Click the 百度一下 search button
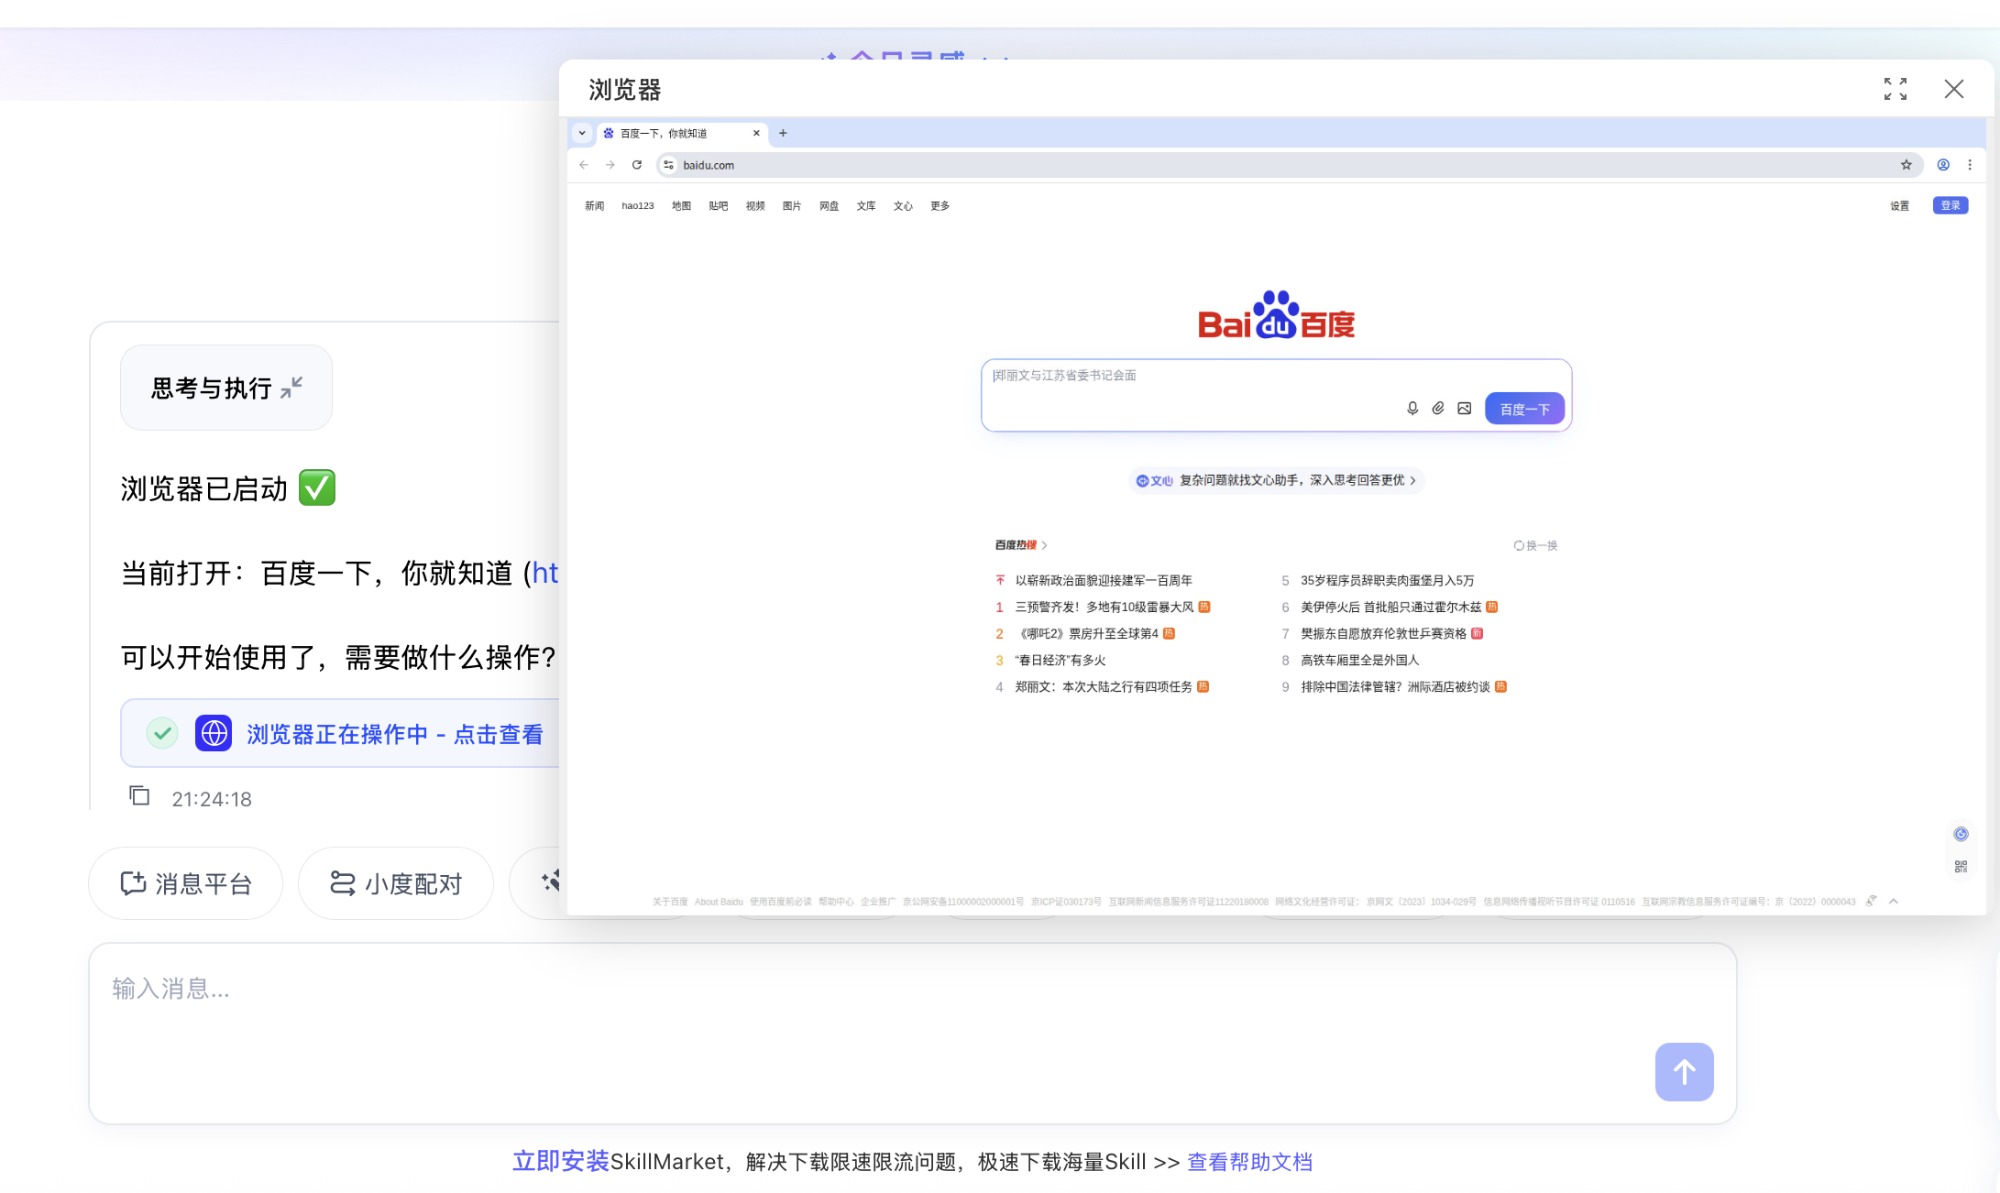Screen dimensions: 2000x1193 [1524, 409]
